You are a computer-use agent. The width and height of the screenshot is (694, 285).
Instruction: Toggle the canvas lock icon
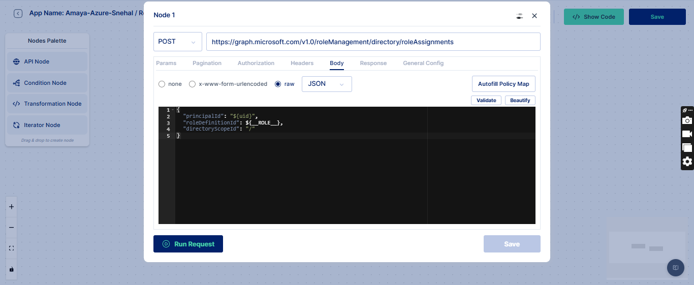[x=11, y=269]
